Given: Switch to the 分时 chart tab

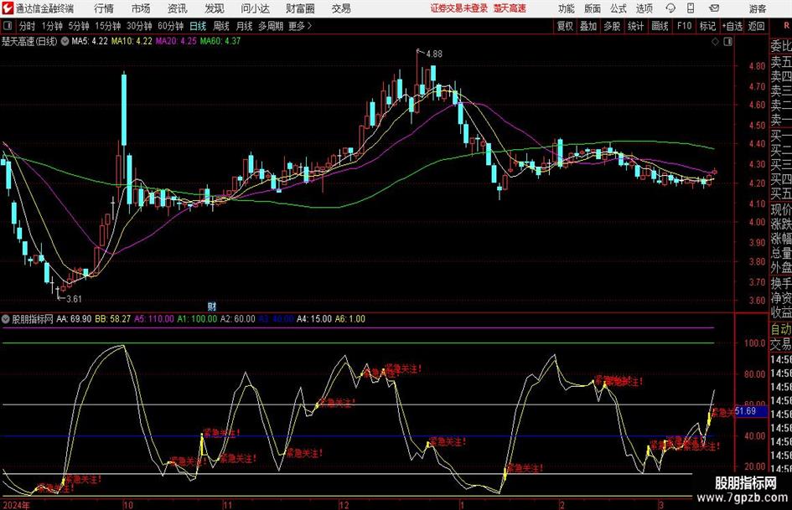Looking at the screenshot, I should point(28,26).
